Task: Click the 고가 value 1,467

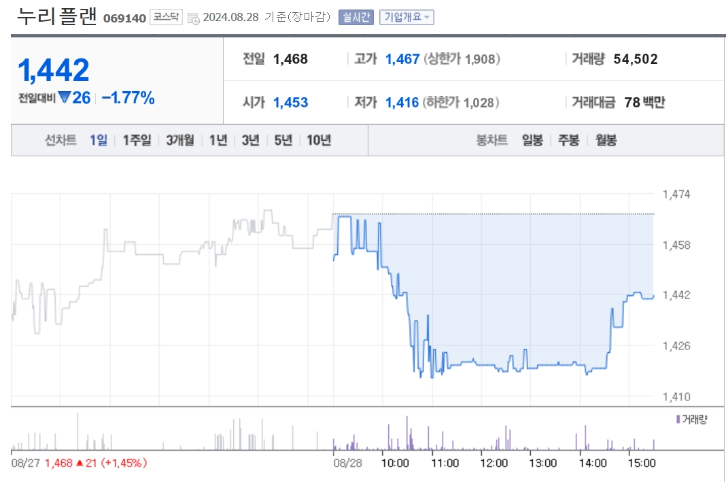Action: (x=402, y=59)
